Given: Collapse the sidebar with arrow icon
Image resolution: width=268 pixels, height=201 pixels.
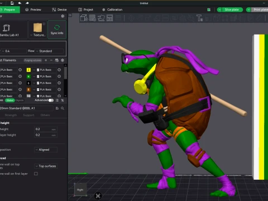Looking at the screenshot, I should pyautogui.click(x=70, y=15).
